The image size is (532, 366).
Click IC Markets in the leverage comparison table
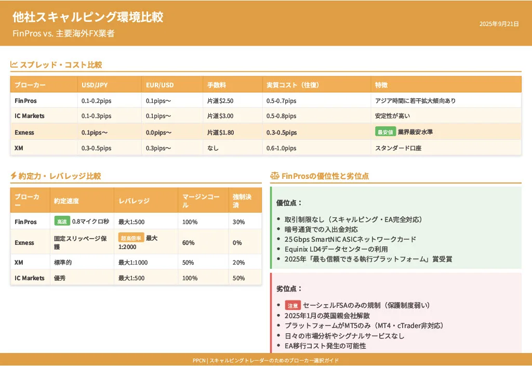(x=30, y=278)
